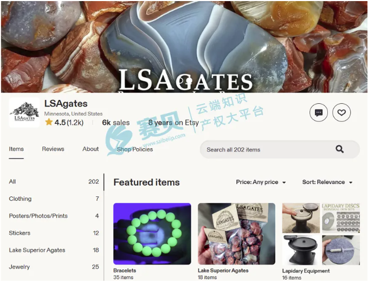Click the gold star rating icon
This screenshot has height=284, width=368.
(x=49, y=122)
